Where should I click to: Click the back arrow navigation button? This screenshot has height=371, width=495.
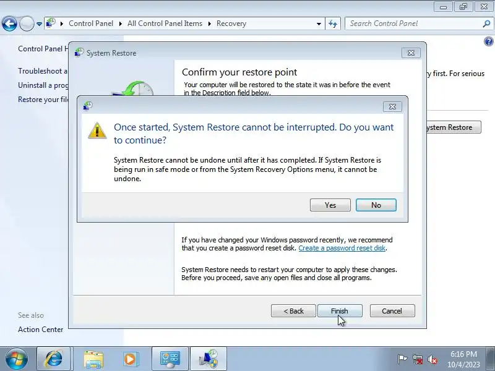pyautogui.click(x=9, y=23)
